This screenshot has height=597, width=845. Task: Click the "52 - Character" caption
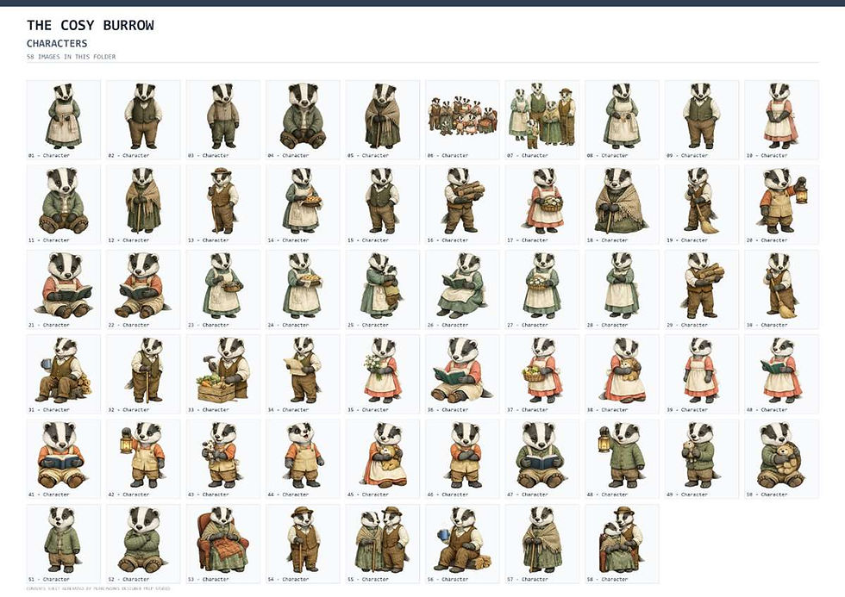[x=128, y=580]
